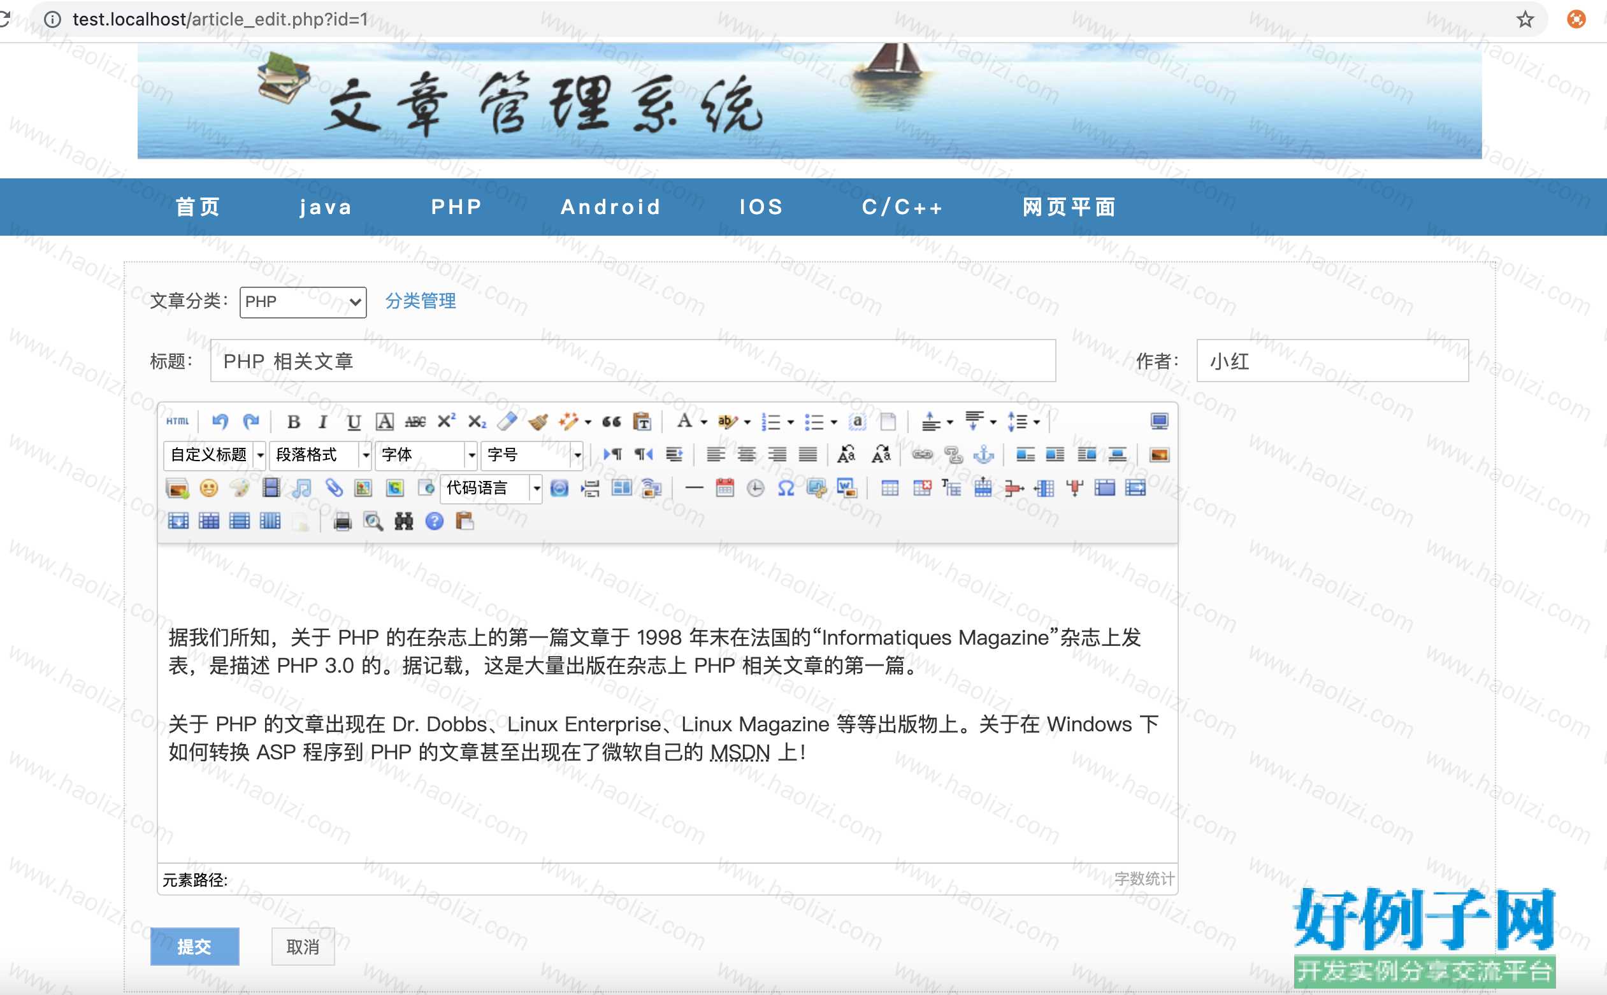Redo the last undone edit
Viewport: 1607px width, 995px height.
(250, 421)
